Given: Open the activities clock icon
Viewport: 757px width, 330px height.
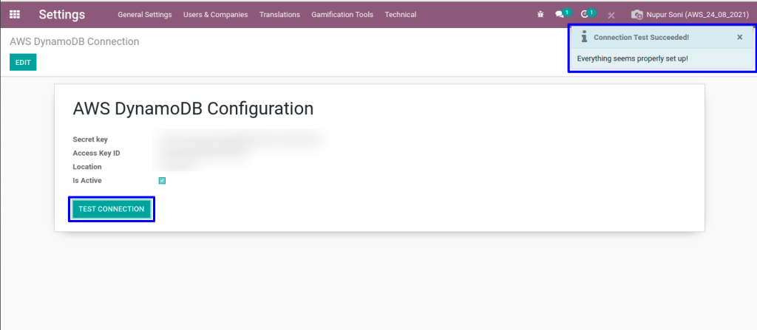Looking at the screenshot, I should [x=585, y=15].
